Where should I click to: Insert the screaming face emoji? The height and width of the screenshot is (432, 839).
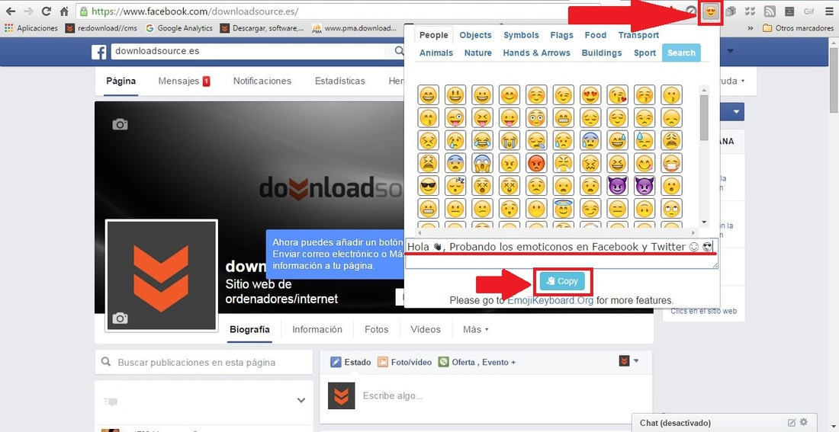click(x=482, y=163)
